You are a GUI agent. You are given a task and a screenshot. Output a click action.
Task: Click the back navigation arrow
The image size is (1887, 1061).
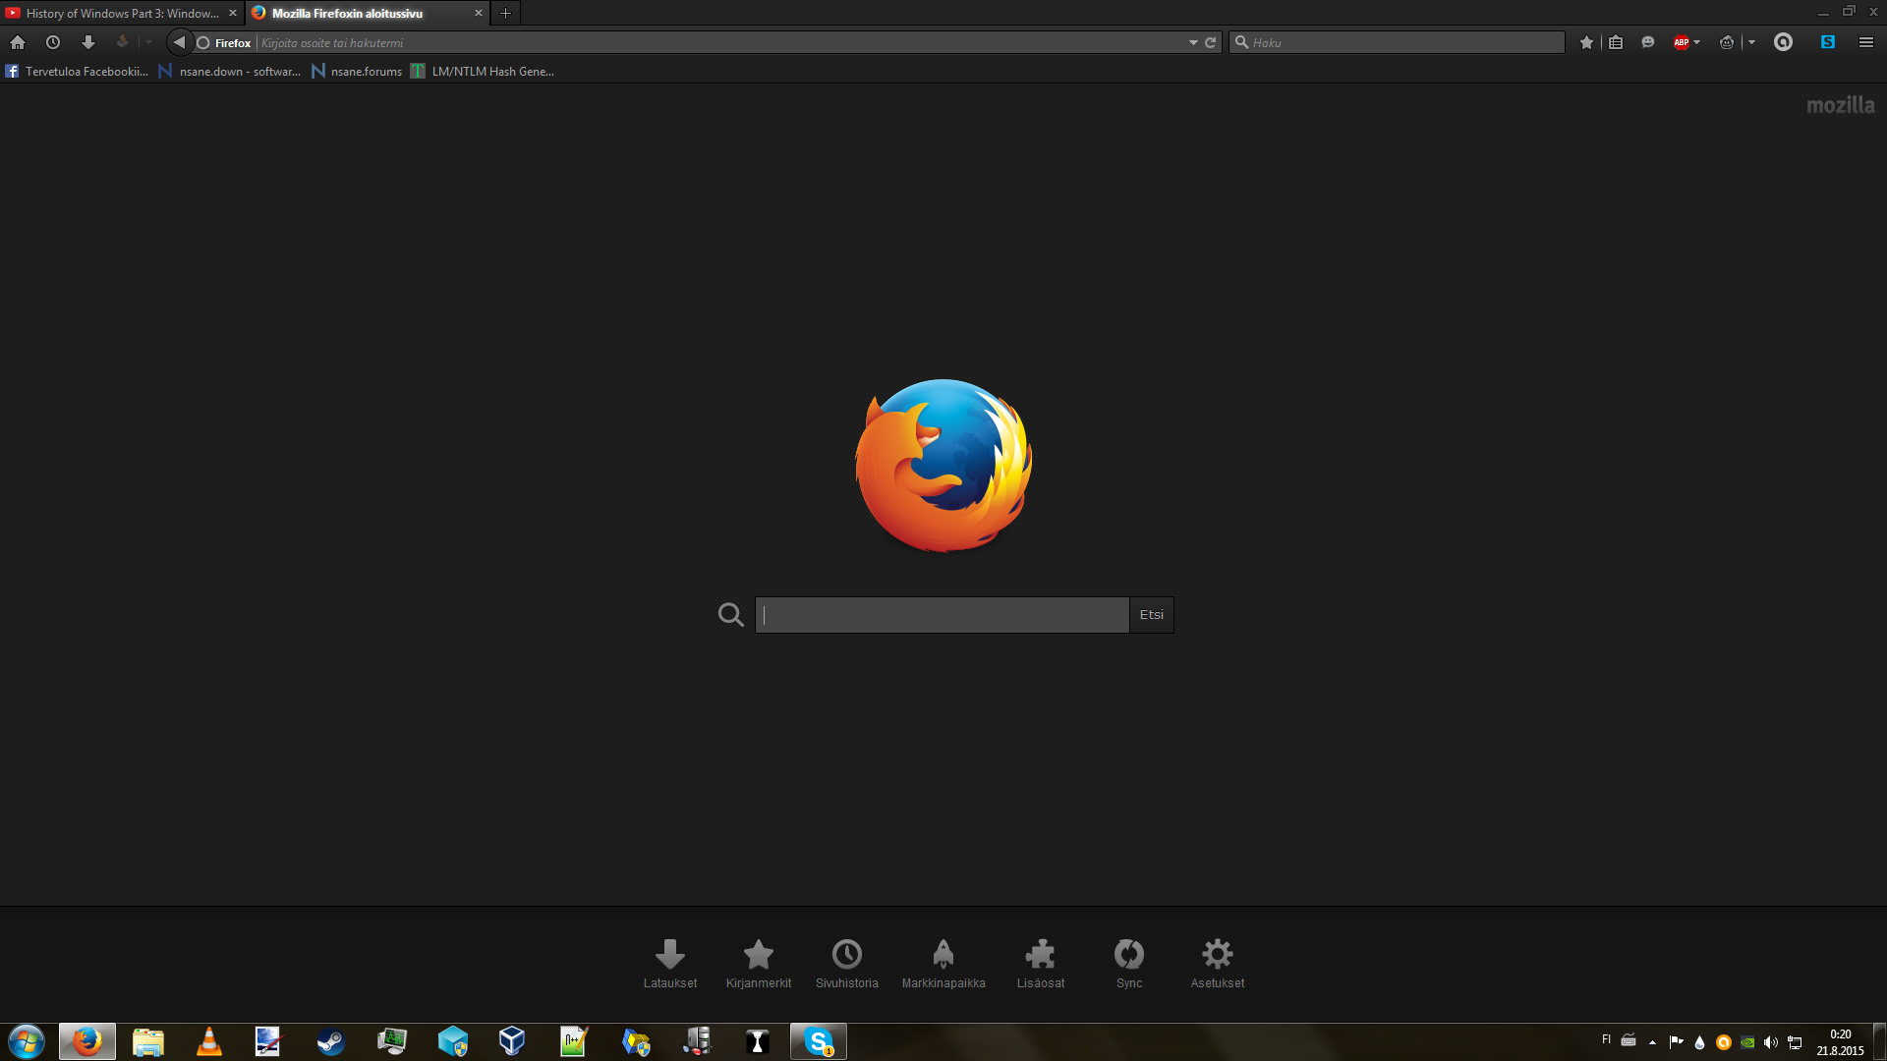pos(179,42)
